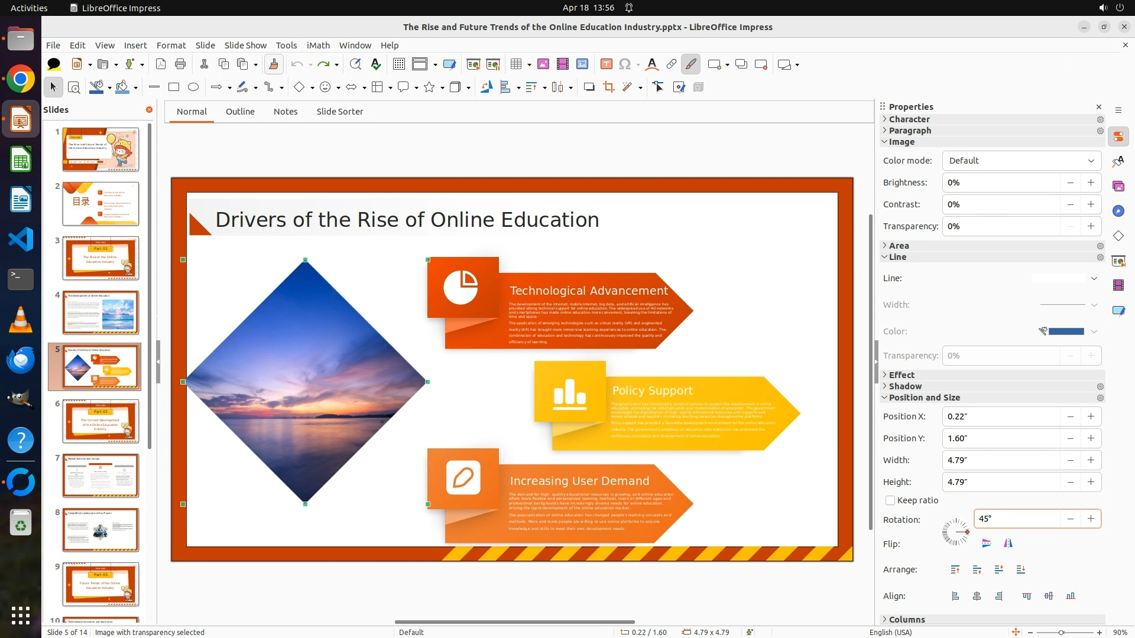The width and height of the screenshot is (1135, 638).
Task: Open the Color mode dropdown
Action: click(1021, 161)
